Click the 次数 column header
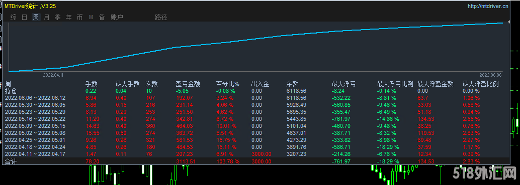 [x=151, y=84]
